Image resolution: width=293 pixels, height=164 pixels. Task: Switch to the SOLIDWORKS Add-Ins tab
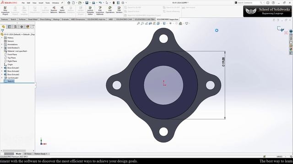click(97, 19)
